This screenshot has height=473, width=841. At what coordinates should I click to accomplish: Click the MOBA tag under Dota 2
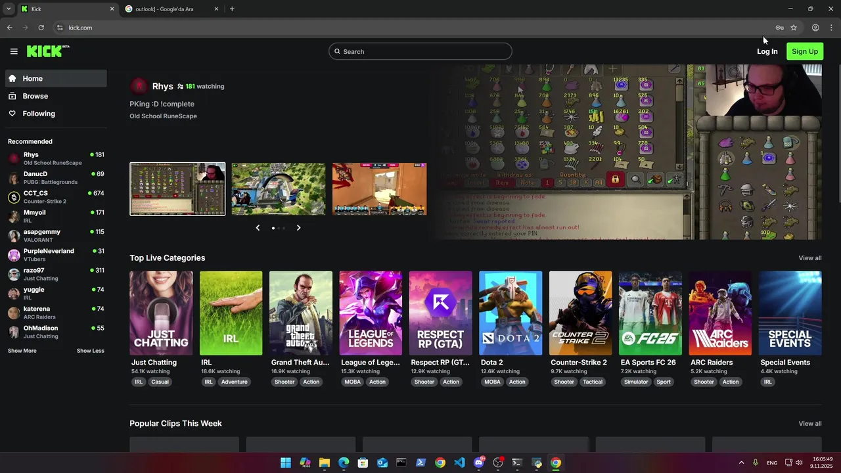[x=492, y=382]
